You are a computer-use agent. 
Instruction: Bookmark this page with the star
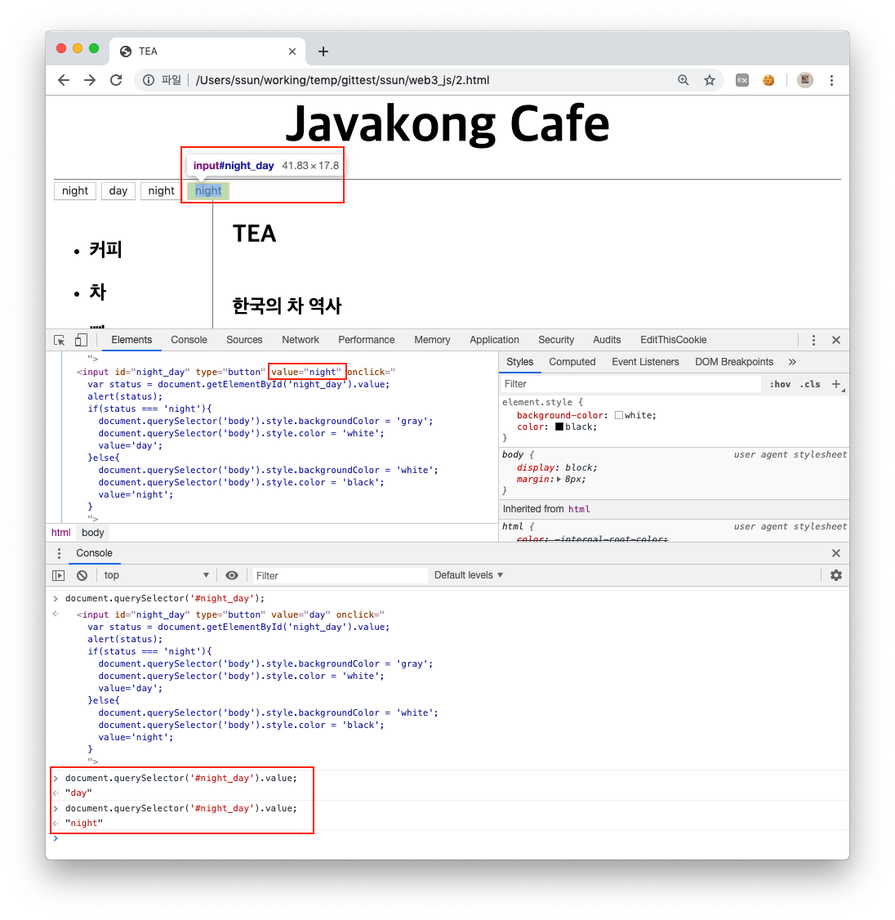tap(710, 80)
